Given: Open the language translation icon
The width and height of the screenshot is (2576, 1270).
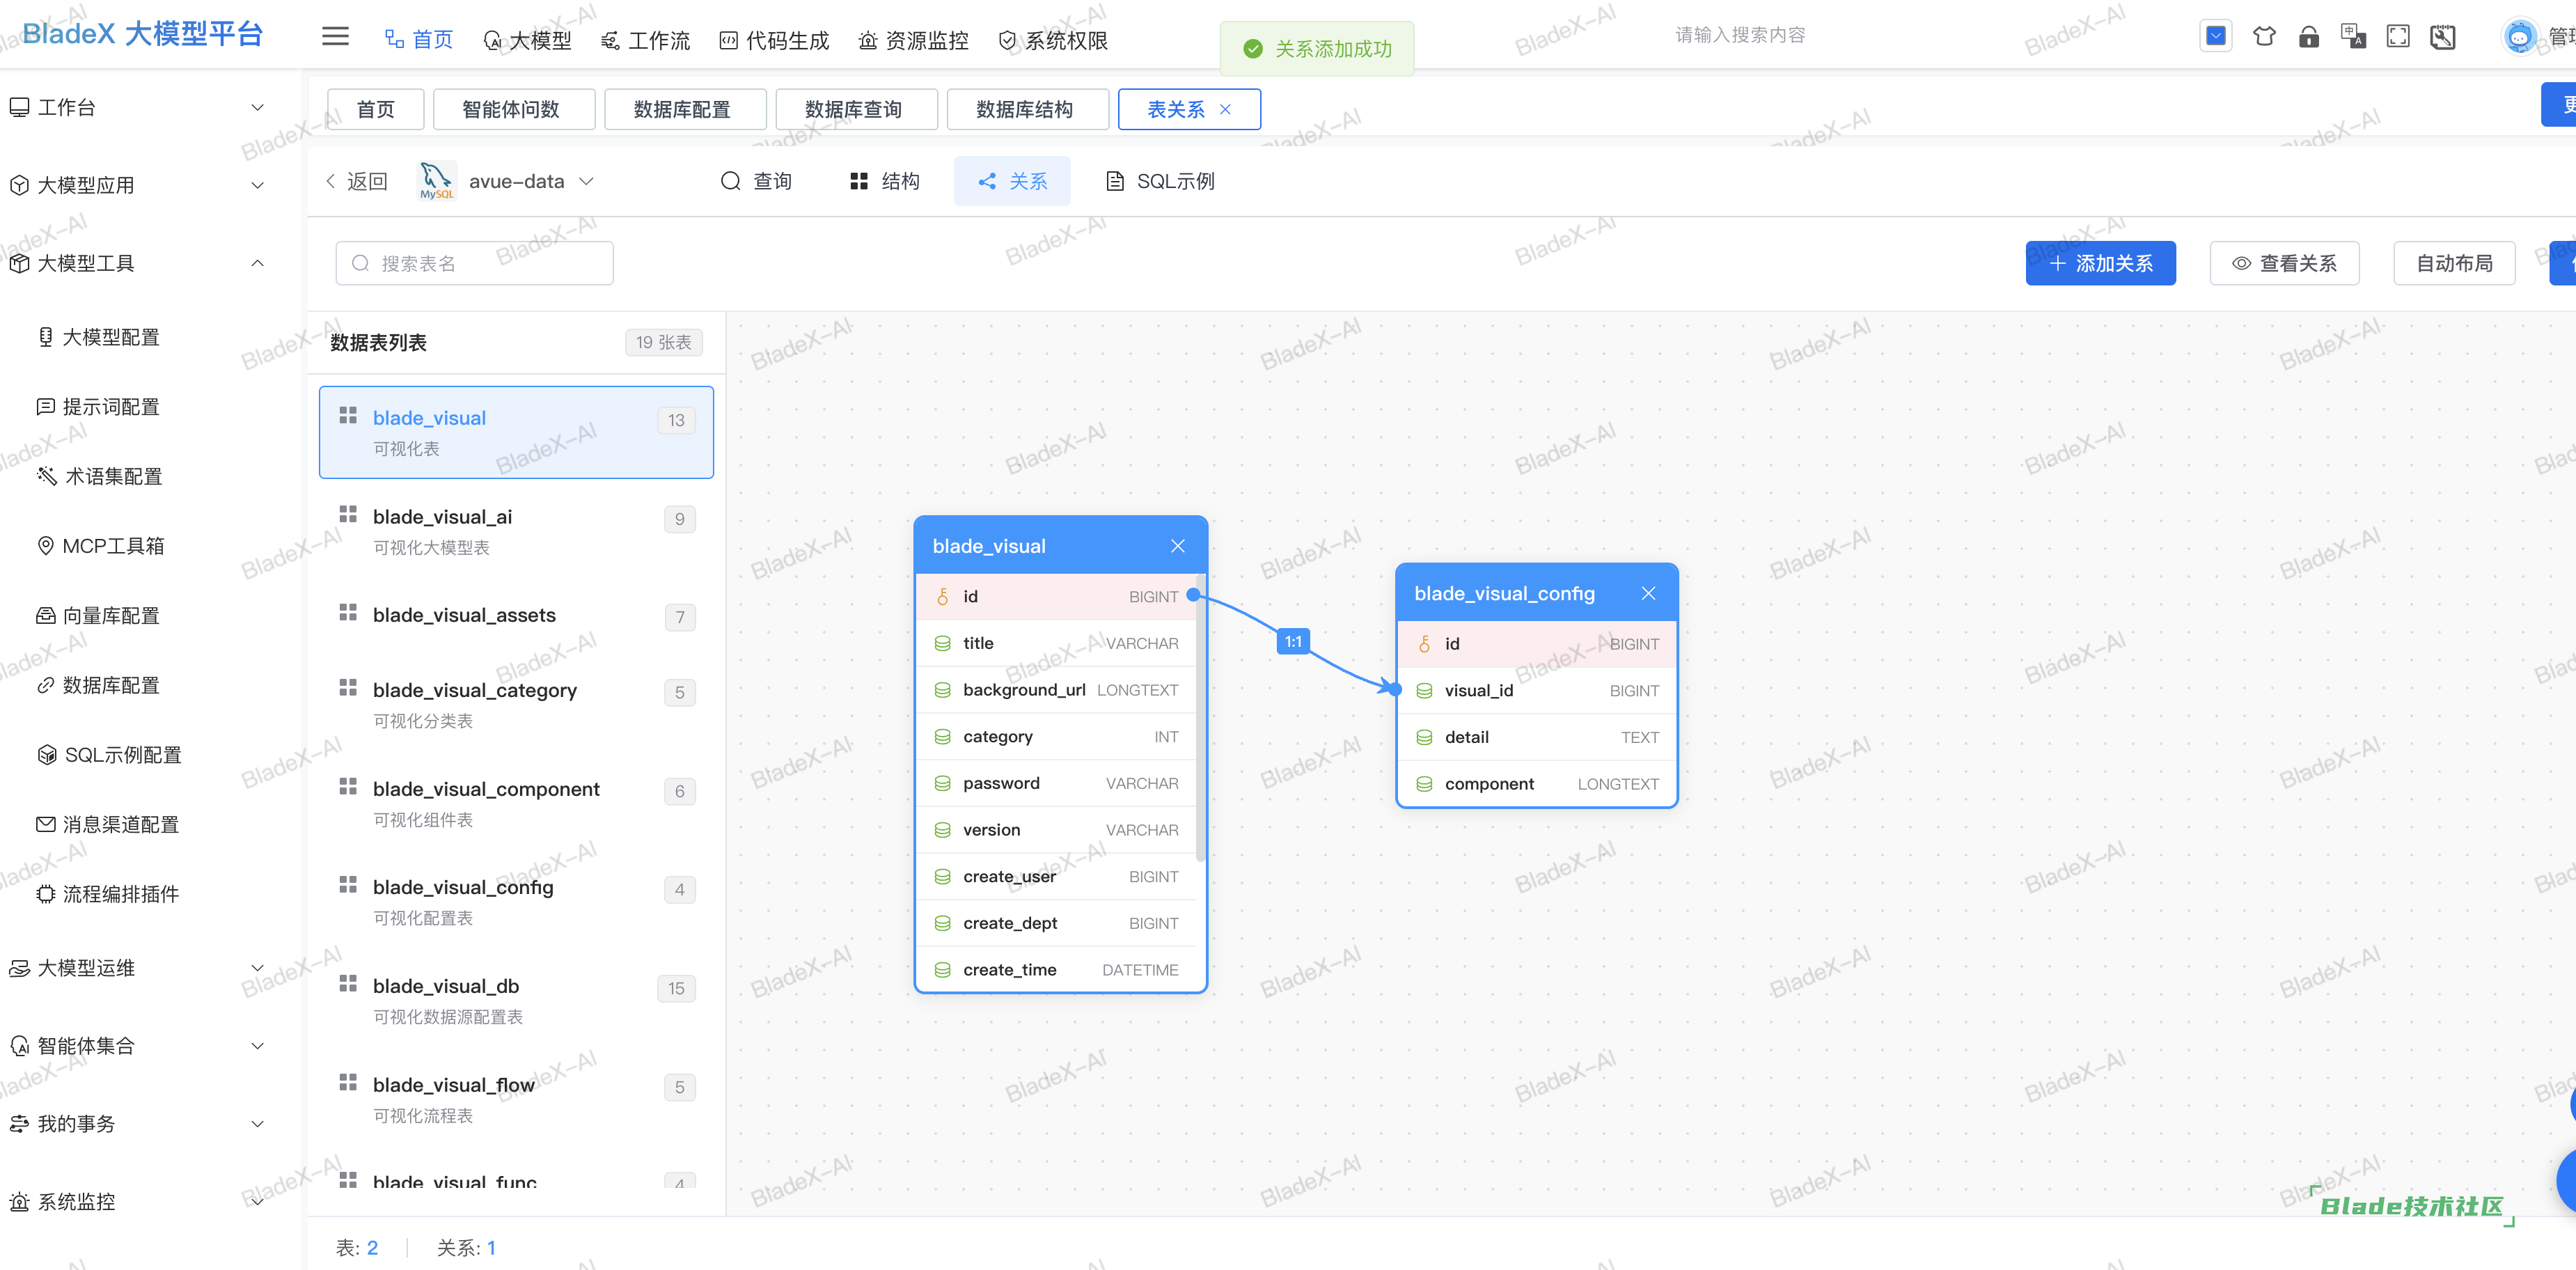Looking at the screenshot, I should [2353, 37].
